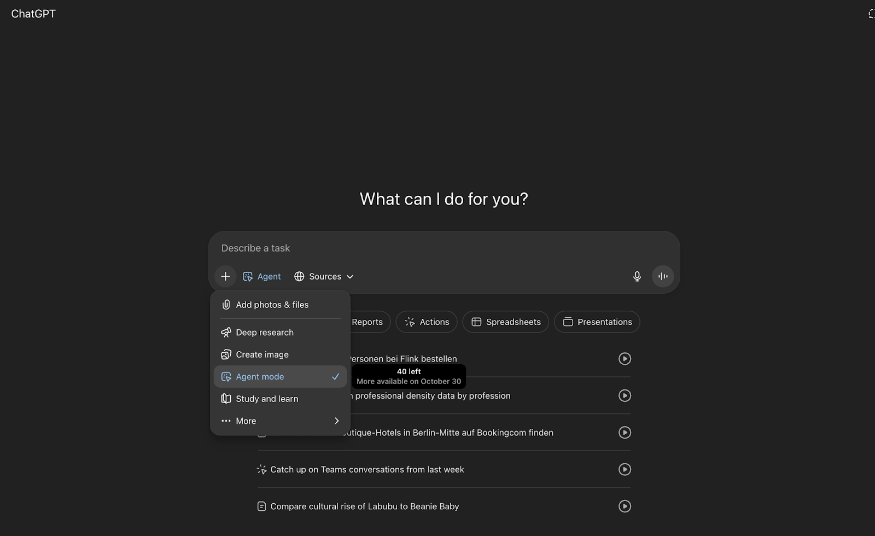Screen dimensions: 875x536
Task: Run the Flink bestellen task play icon
Action: 625,359
